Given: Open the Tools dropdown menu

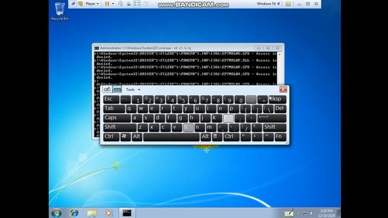Looking at the screenshot, I should click(133, 90).
